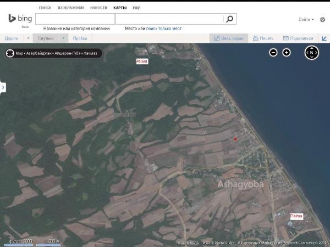Click the Palma map label
The image size is (330, 247).
pos(296,216)
